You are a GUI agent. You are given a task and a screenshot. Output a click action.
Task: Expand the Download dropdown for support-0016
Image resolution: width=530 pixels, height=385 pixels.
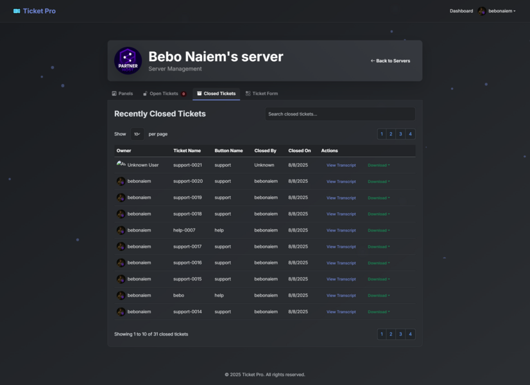tap(379, 263)
